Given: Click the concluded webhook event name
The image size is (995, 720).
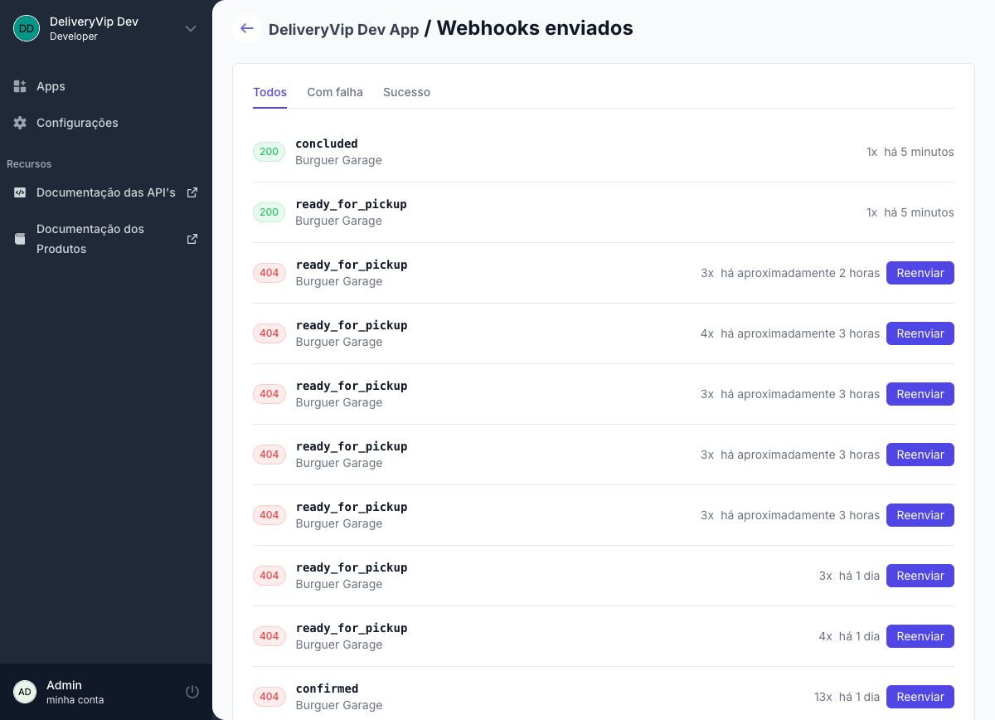Looking at the screenshot, I should click(327, 144).
